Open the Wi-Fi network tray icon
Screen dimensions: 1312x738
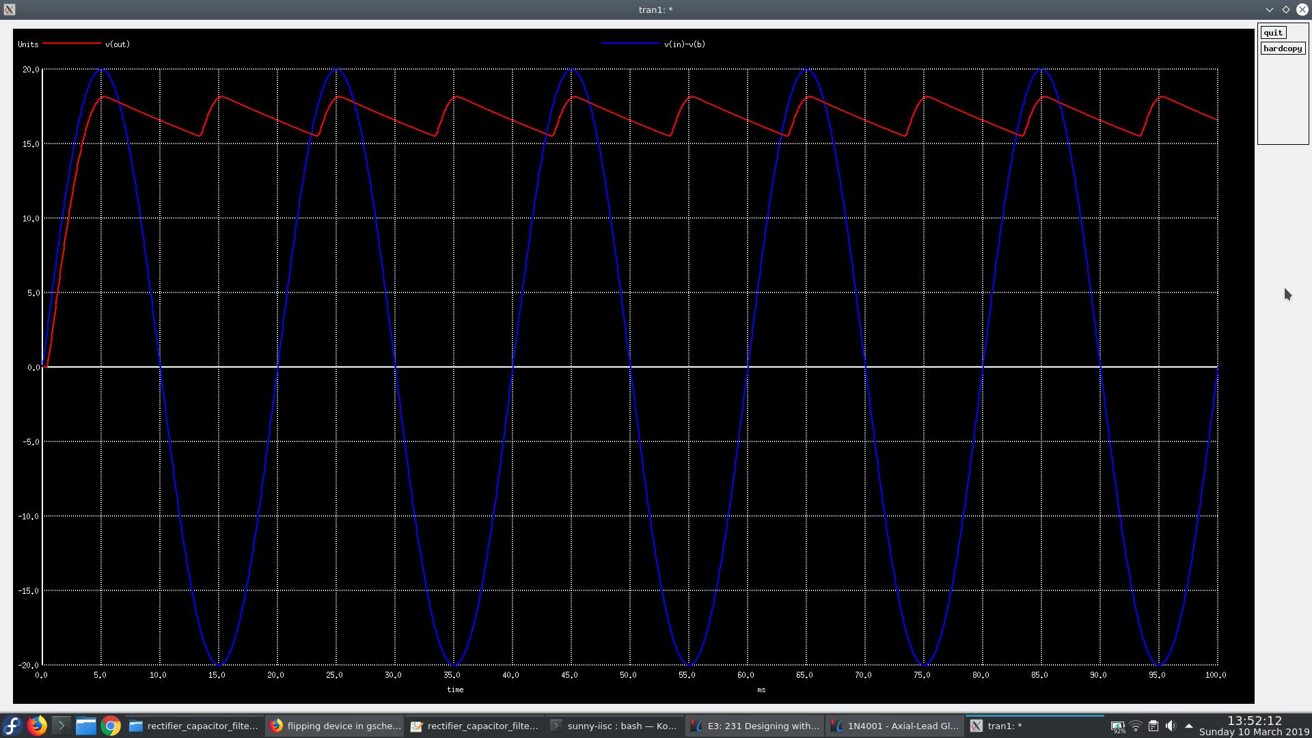click(1136, 726)
